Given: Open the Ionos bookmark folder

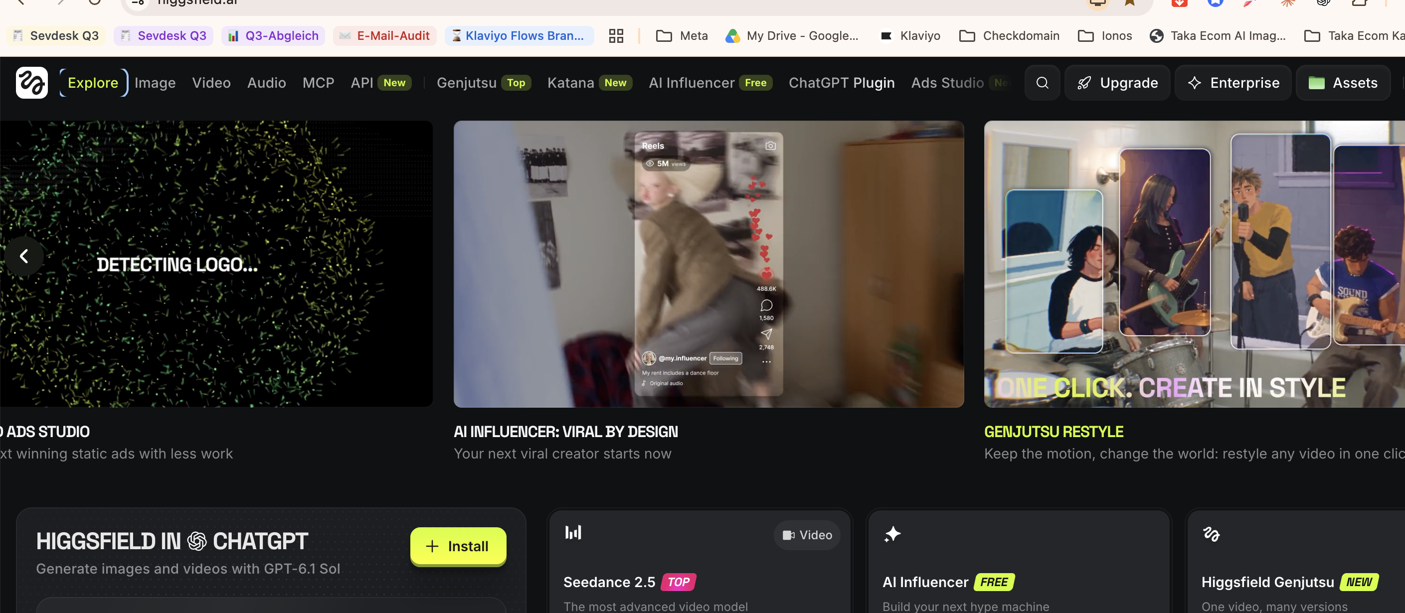Looking at the screenshot, I should pyautogui.click(x=1105, y=36).
